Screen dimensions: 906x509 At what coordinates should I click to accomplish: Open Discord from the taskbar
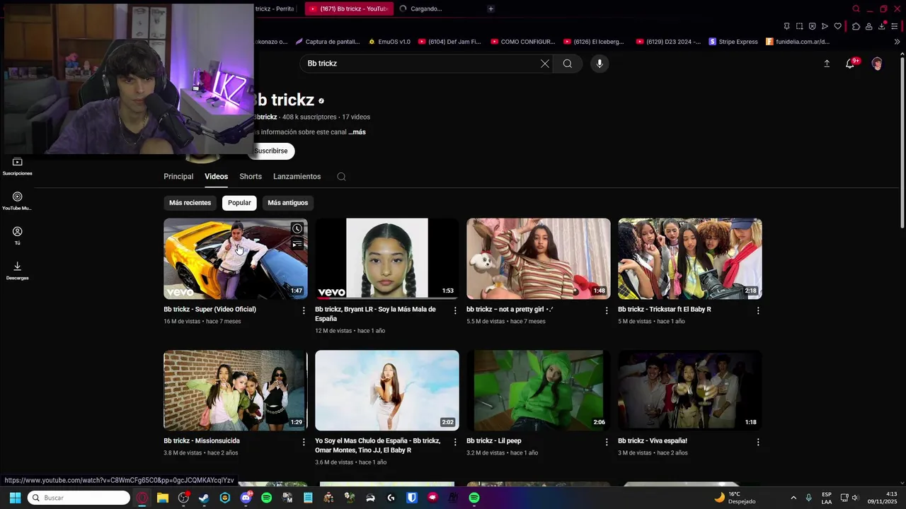point(246,498)
